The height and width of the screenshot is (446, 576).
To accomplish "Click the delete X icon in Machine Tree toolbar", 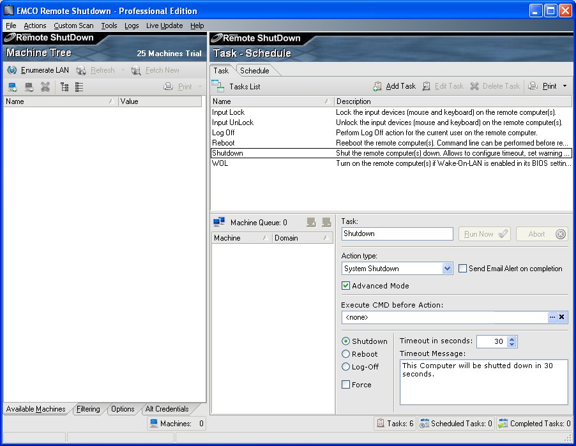I will [x=45, y=87].
